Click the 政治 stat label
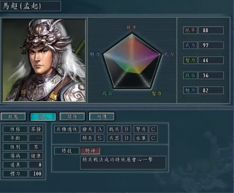The height and width of the screenshot is (193, 234). 190,75
